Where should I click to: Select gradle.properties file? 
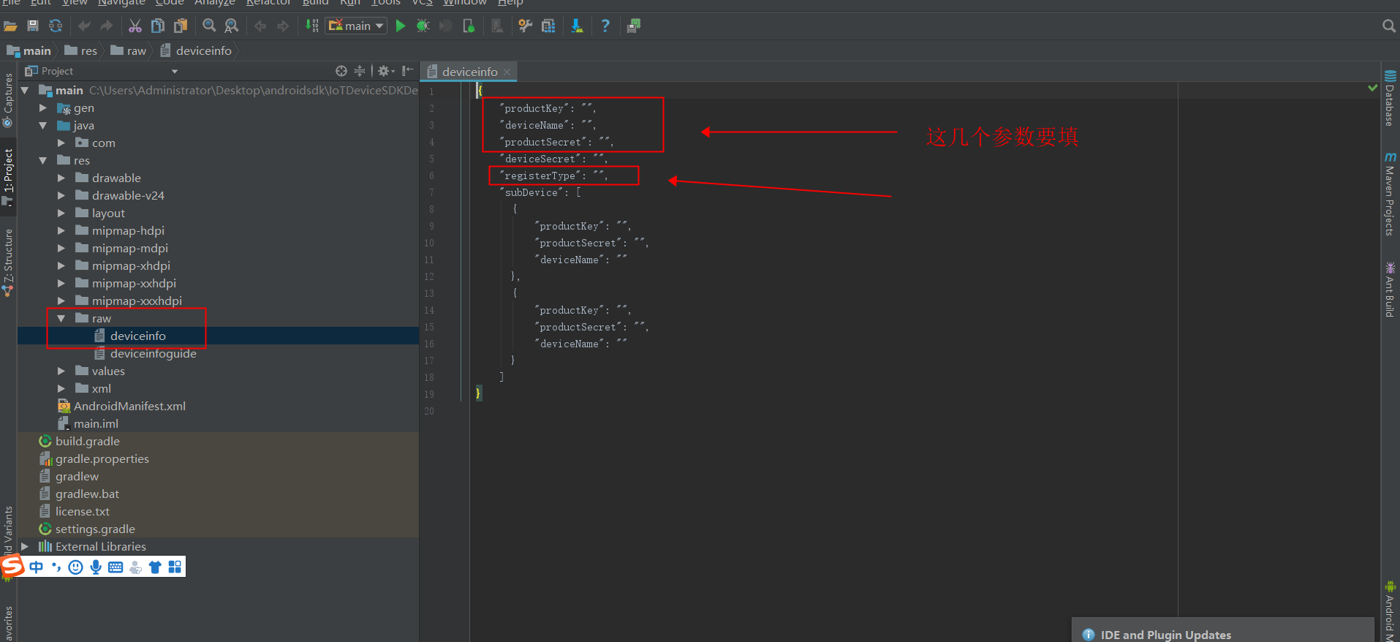(x=102, y=459)
